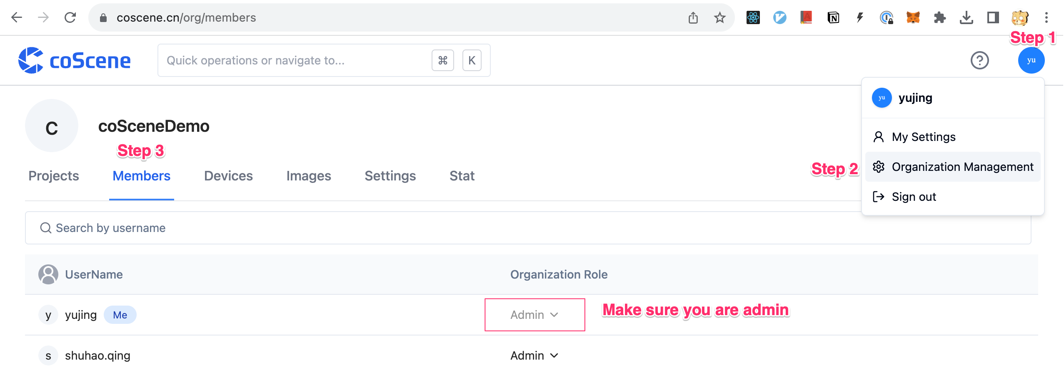Click the lock icon in the address bar
The width and height of the screenshot is (1064, 375).
click(103, 17)
